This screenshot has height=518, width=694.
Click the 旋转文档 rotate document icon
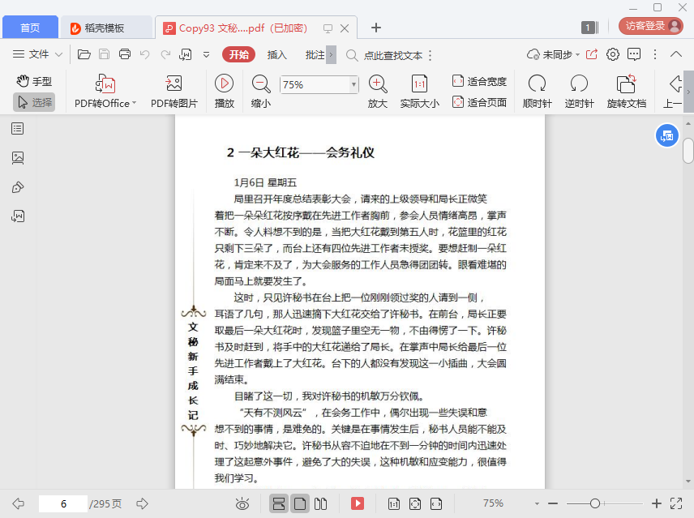(626, 83)
